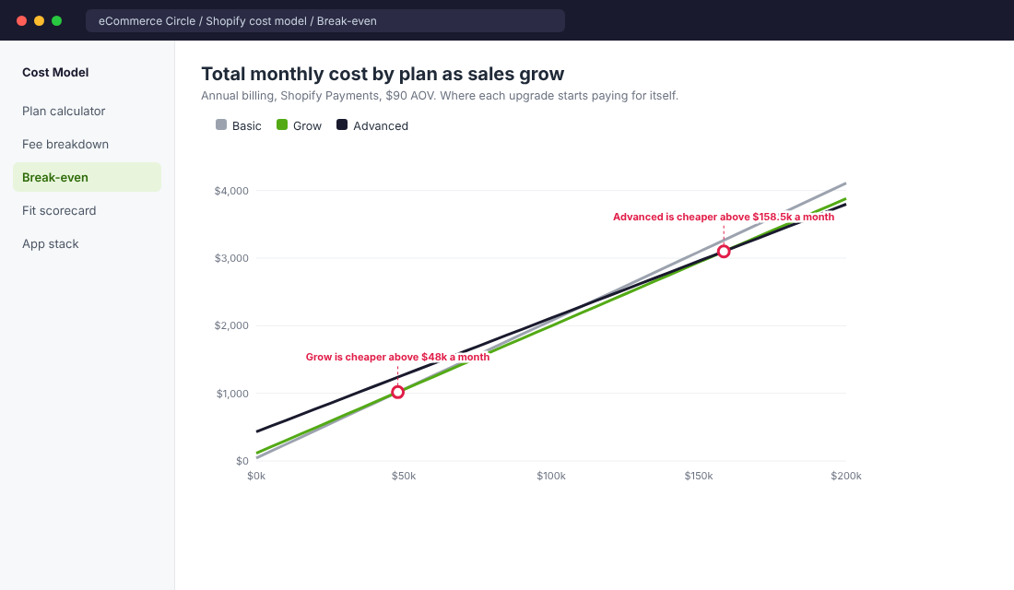Toggle the Basic series legend swatch
The image size is (1014, 590).
click(x=221, y=124)
